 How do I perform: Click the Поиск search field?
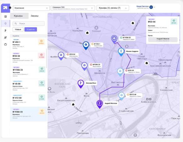28,24
